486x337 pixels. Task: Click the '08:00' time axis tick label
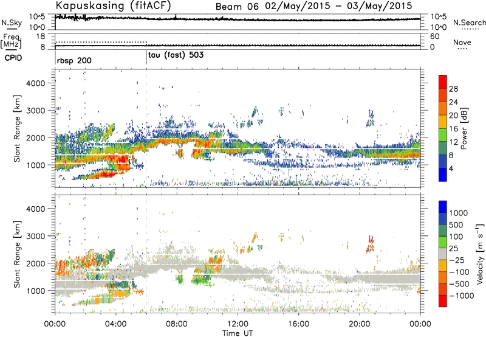[x=177, y=324]
